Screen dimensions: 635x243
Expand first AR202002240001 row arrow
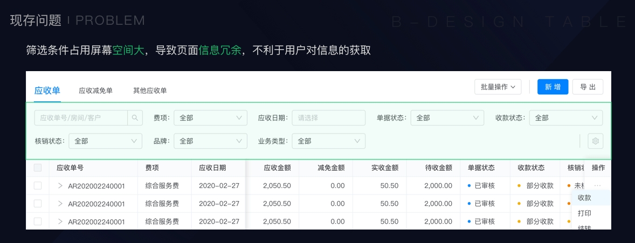tap(60, 186)
